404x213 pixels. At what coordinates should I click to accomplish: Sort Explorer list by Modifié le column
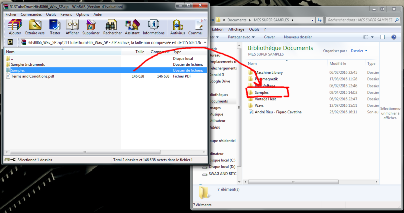346,64
